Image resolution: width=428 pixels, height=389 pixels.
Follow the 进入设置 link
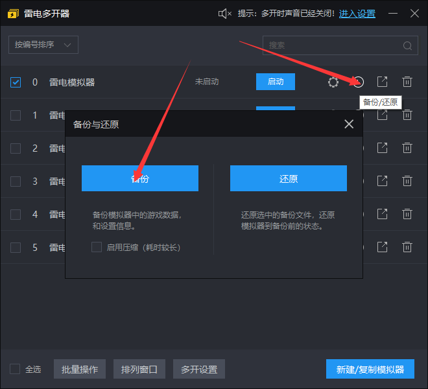click(357, 14)
